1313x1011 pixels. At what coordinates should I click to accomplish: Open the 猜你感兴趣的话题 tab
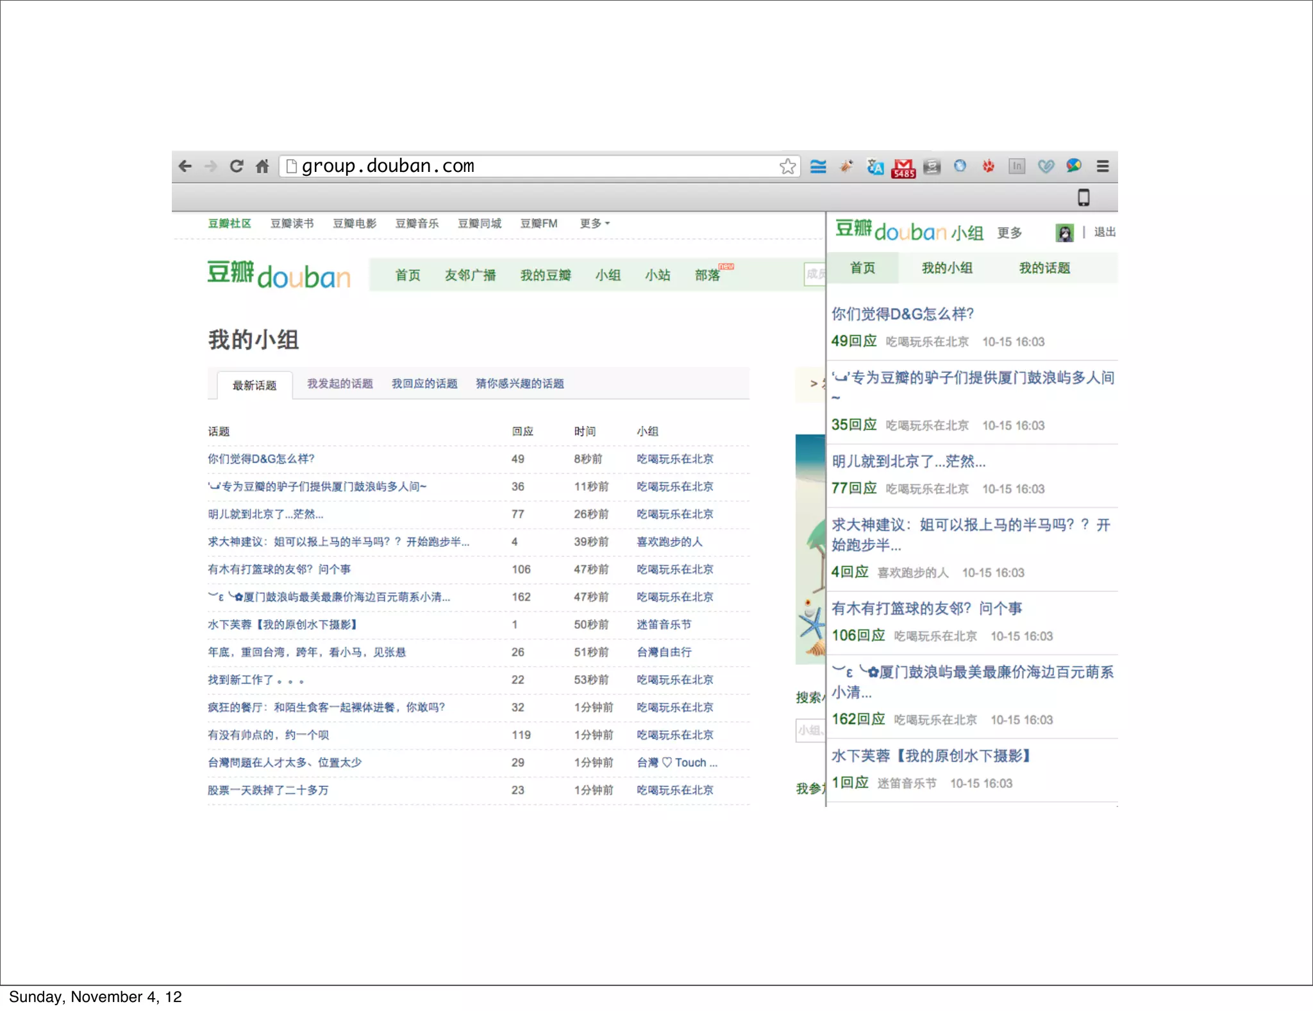[520, 384]
